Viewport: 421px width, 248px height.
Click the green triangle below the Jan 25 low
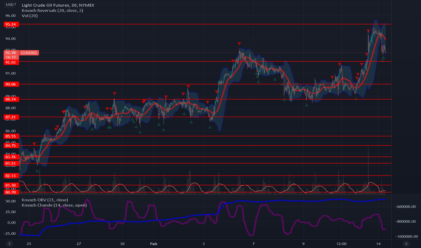37,170
